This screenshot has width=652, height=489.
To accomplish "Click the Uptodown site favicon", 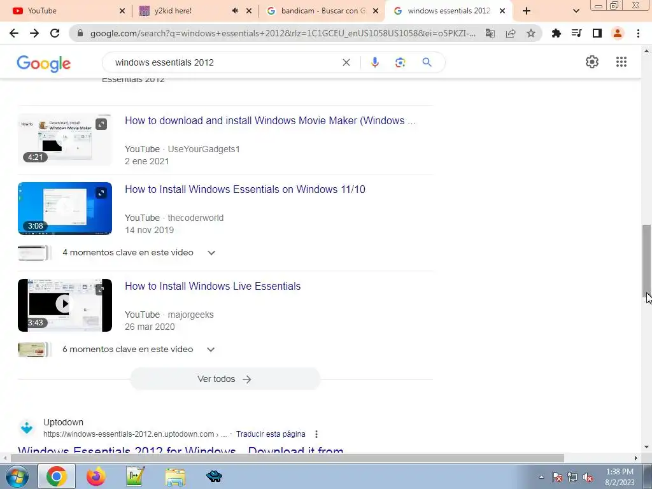I will click(x=27, y=427).
